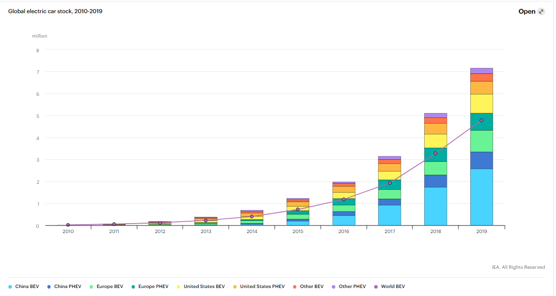This screenshot has width=556, height=296.
Task: Click the IEA All Rights Reserved text
Action: (518, 267)
